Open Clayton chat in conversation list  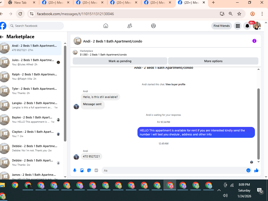click(x=31, y=134)
